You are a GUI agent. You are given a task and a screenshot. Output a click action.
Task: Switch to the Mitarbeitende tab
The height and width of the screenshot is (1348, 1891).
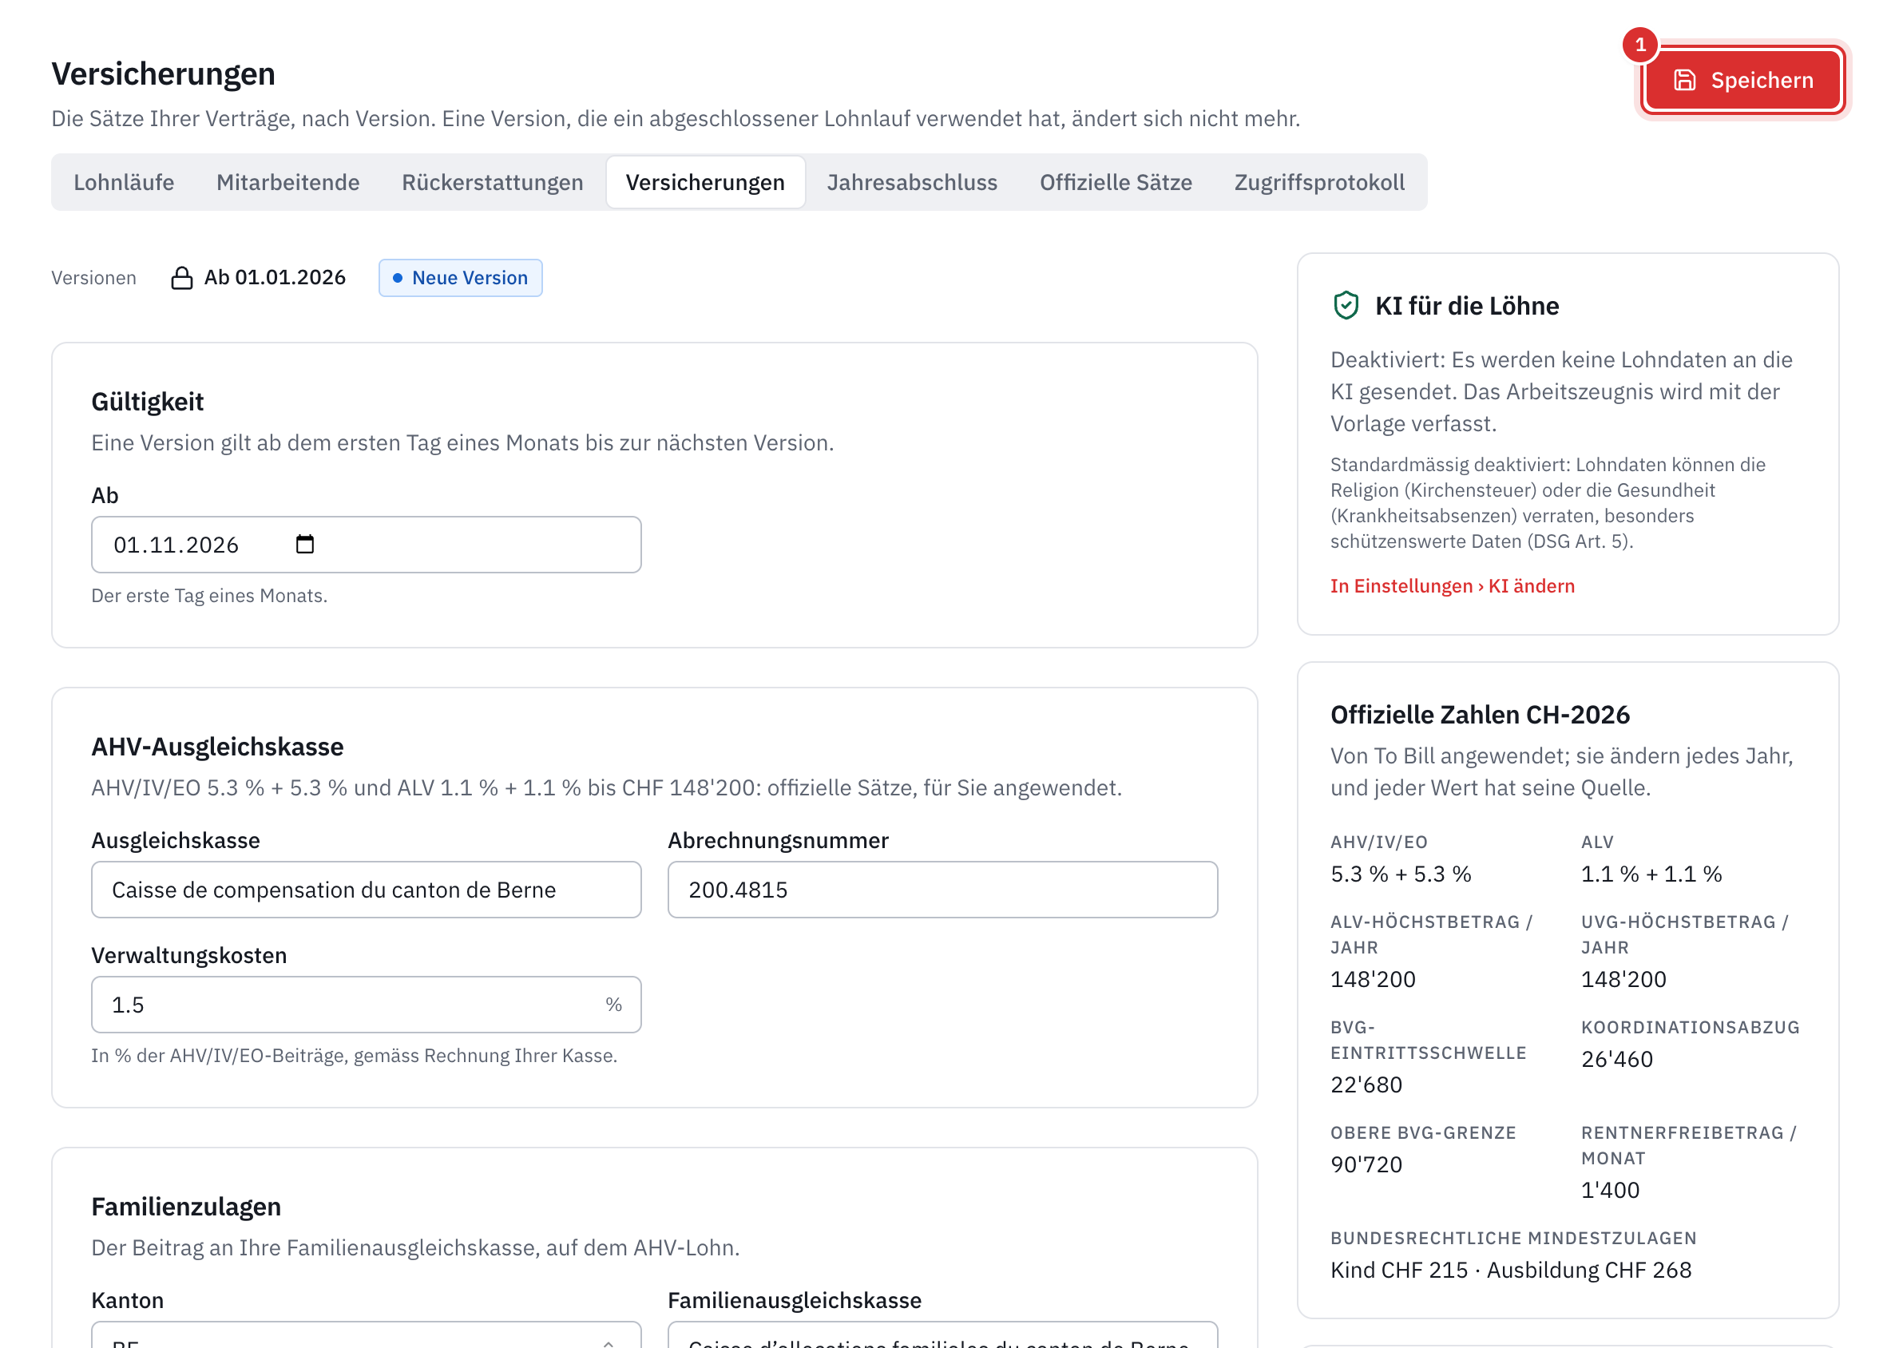(x=287, y=182)
